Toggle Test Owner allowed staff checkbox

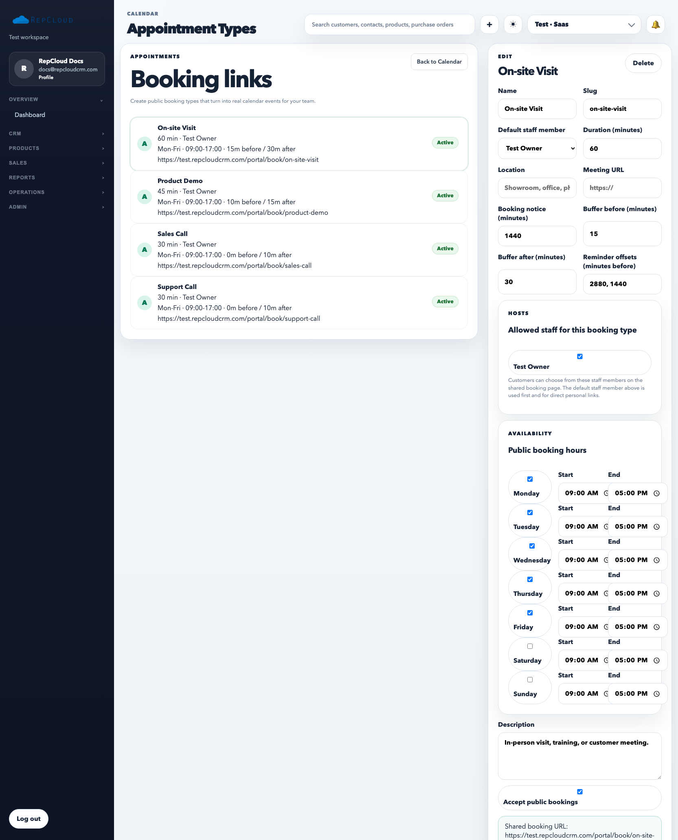click(x=580, y=356)
